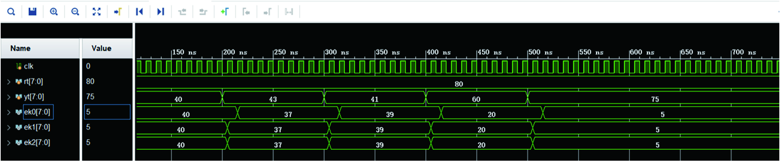Screen dimensions: 780x161
Task: Select the ek1[7:0] signal name
Action: pos(37,127)
